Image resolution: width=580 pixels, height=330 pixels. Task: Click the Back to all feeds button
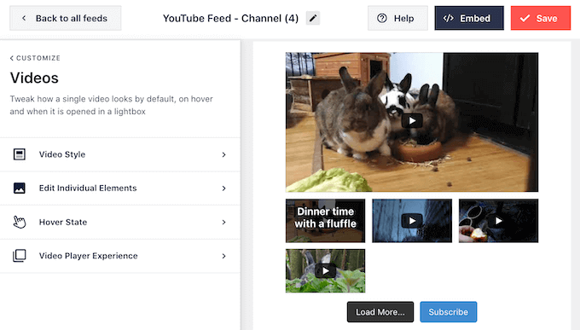click(66, 18)
